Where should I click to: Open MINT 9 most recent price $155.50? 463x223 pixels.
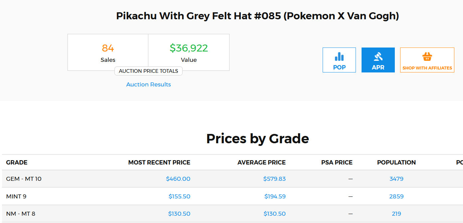pyautogui.click(x=180, y=196)
